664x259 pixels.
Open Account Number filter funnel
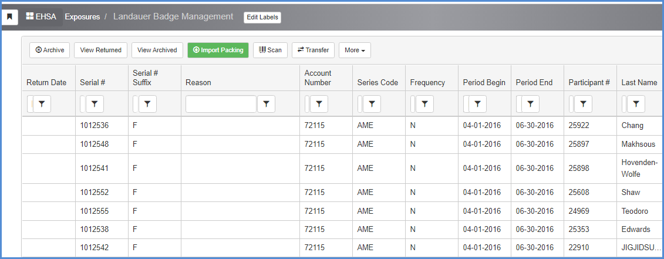(319, 104)
